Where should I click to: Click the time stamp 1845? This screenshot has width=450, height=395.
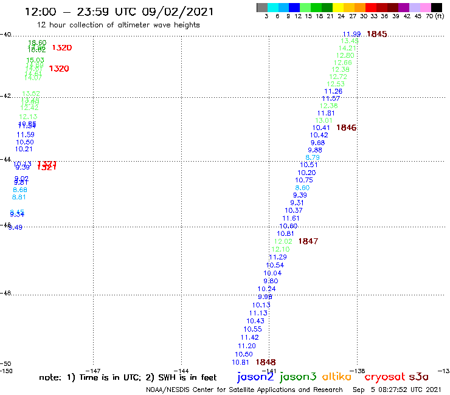(x=377, y=34)
